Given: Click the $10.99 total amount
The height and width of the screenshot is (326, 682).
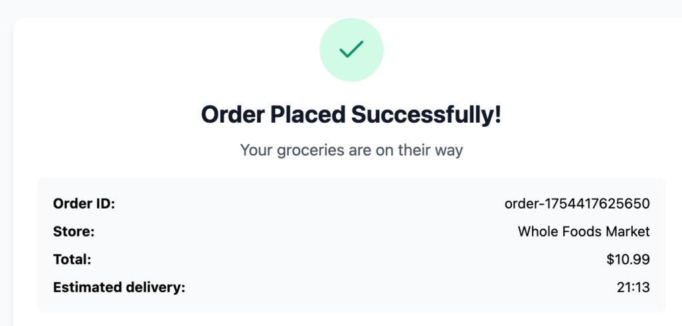Looking at the screenshot, I should tap(627, 259).
